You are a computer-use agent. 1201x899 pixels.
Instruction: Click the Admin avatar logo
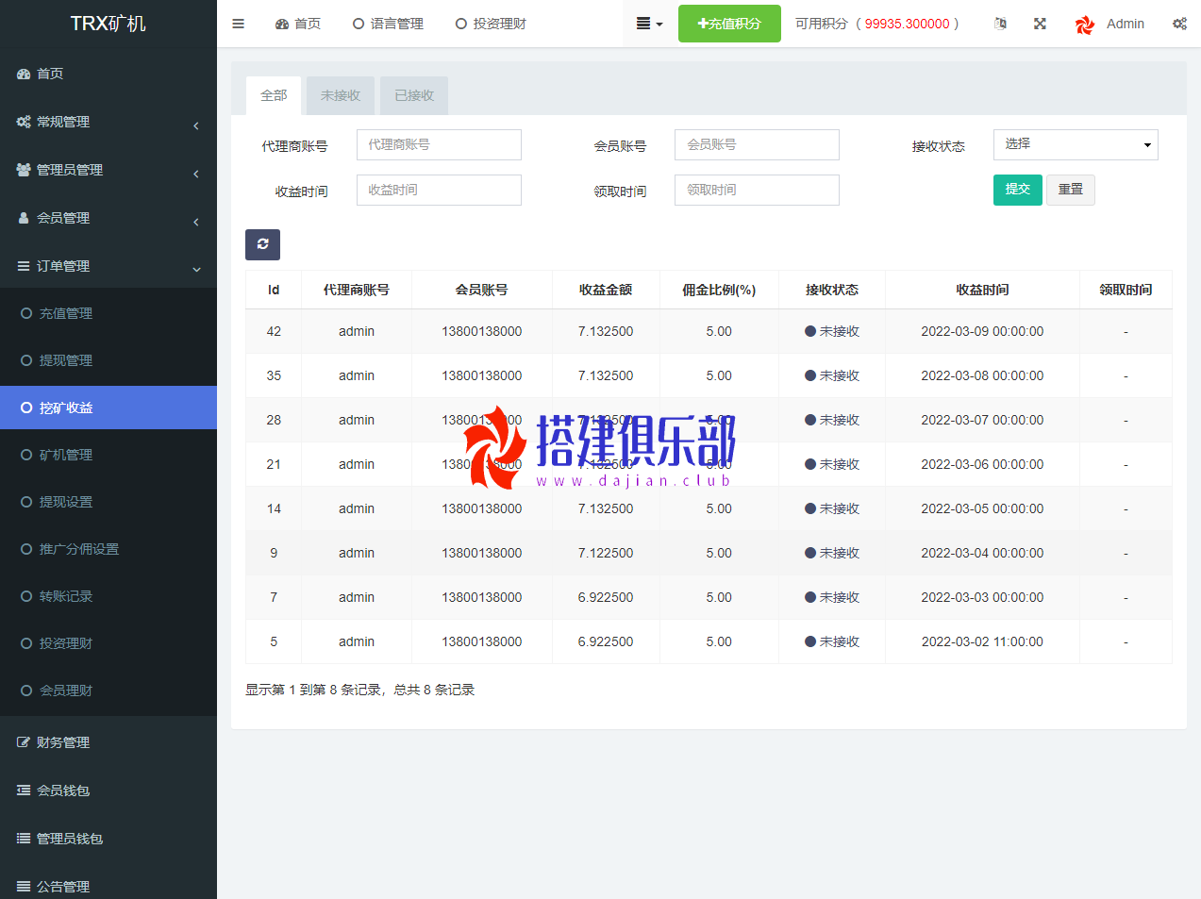click(1085, 25)
